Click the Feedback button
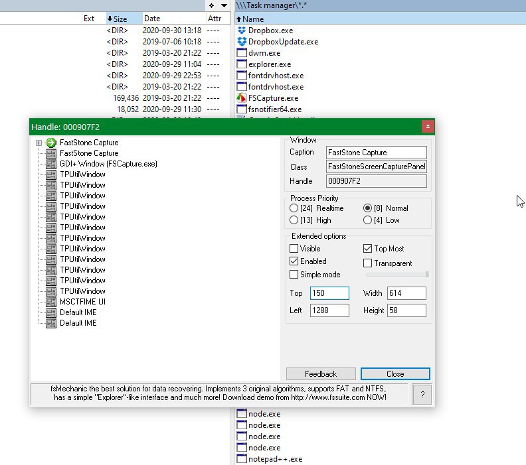The width and height of the screenshot is (526, 465). [321, 374]
